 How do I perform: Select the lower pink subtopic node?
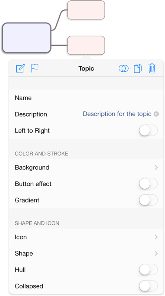coord(86,45)
